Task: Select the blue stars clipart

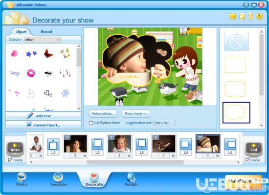Action: (x=31, y=54)
